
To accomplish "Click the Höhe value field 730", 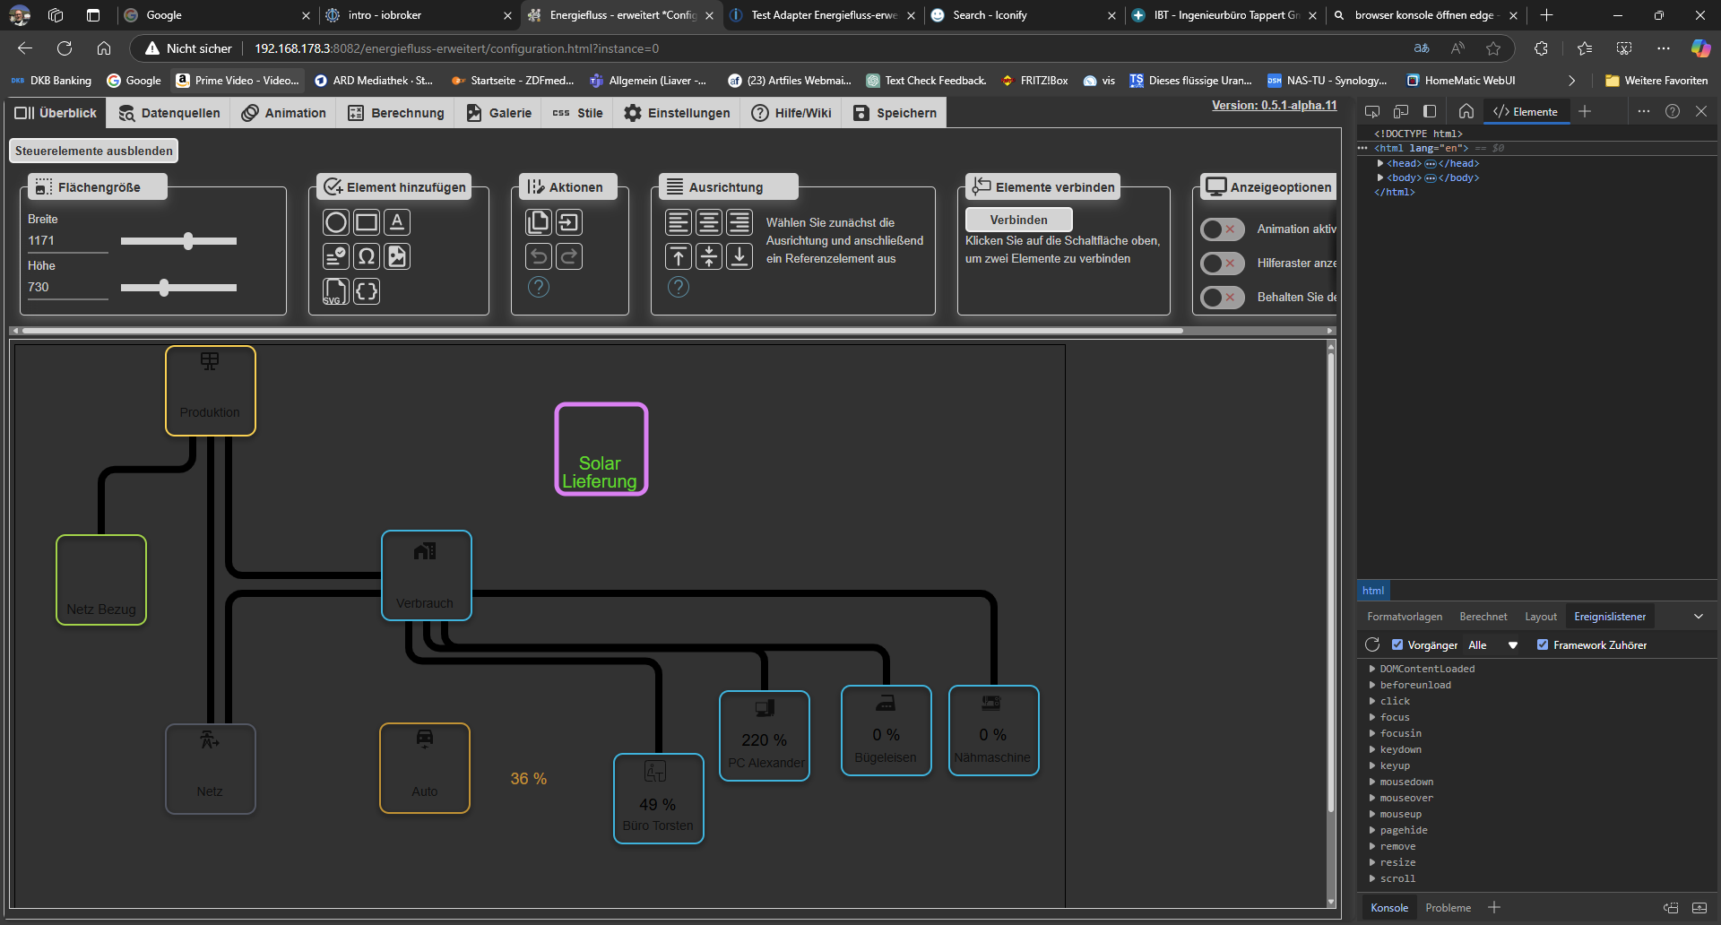I will tap(67, 288).
